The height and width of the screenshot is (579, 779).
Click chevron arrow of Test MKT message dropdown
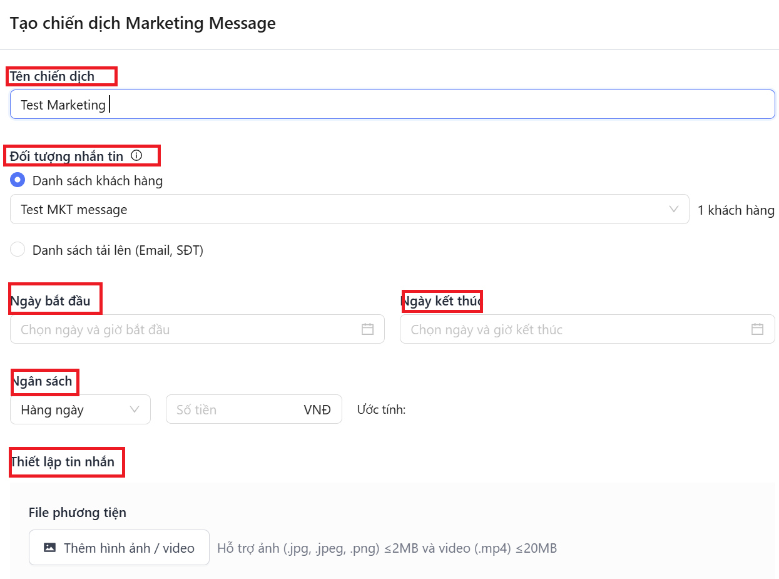click(674, 209)
